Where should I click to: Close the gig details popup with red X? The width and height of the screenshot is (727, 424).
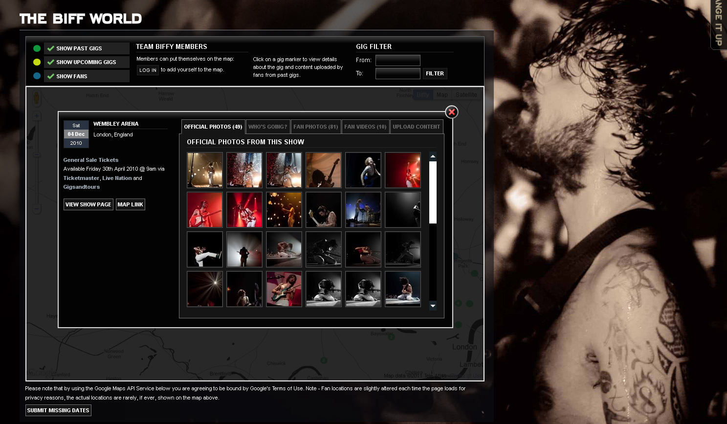click(452, 112)
